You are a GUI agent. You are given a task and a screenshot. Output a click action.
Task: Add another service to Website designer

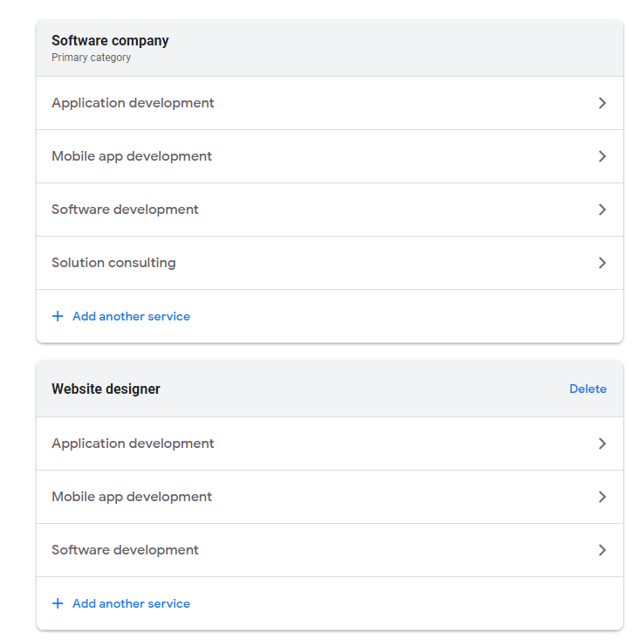[x=131, y=603]
